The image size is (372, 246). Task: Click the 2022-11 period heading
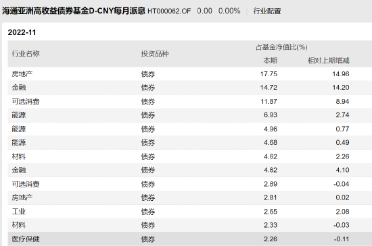click(22, 32)
